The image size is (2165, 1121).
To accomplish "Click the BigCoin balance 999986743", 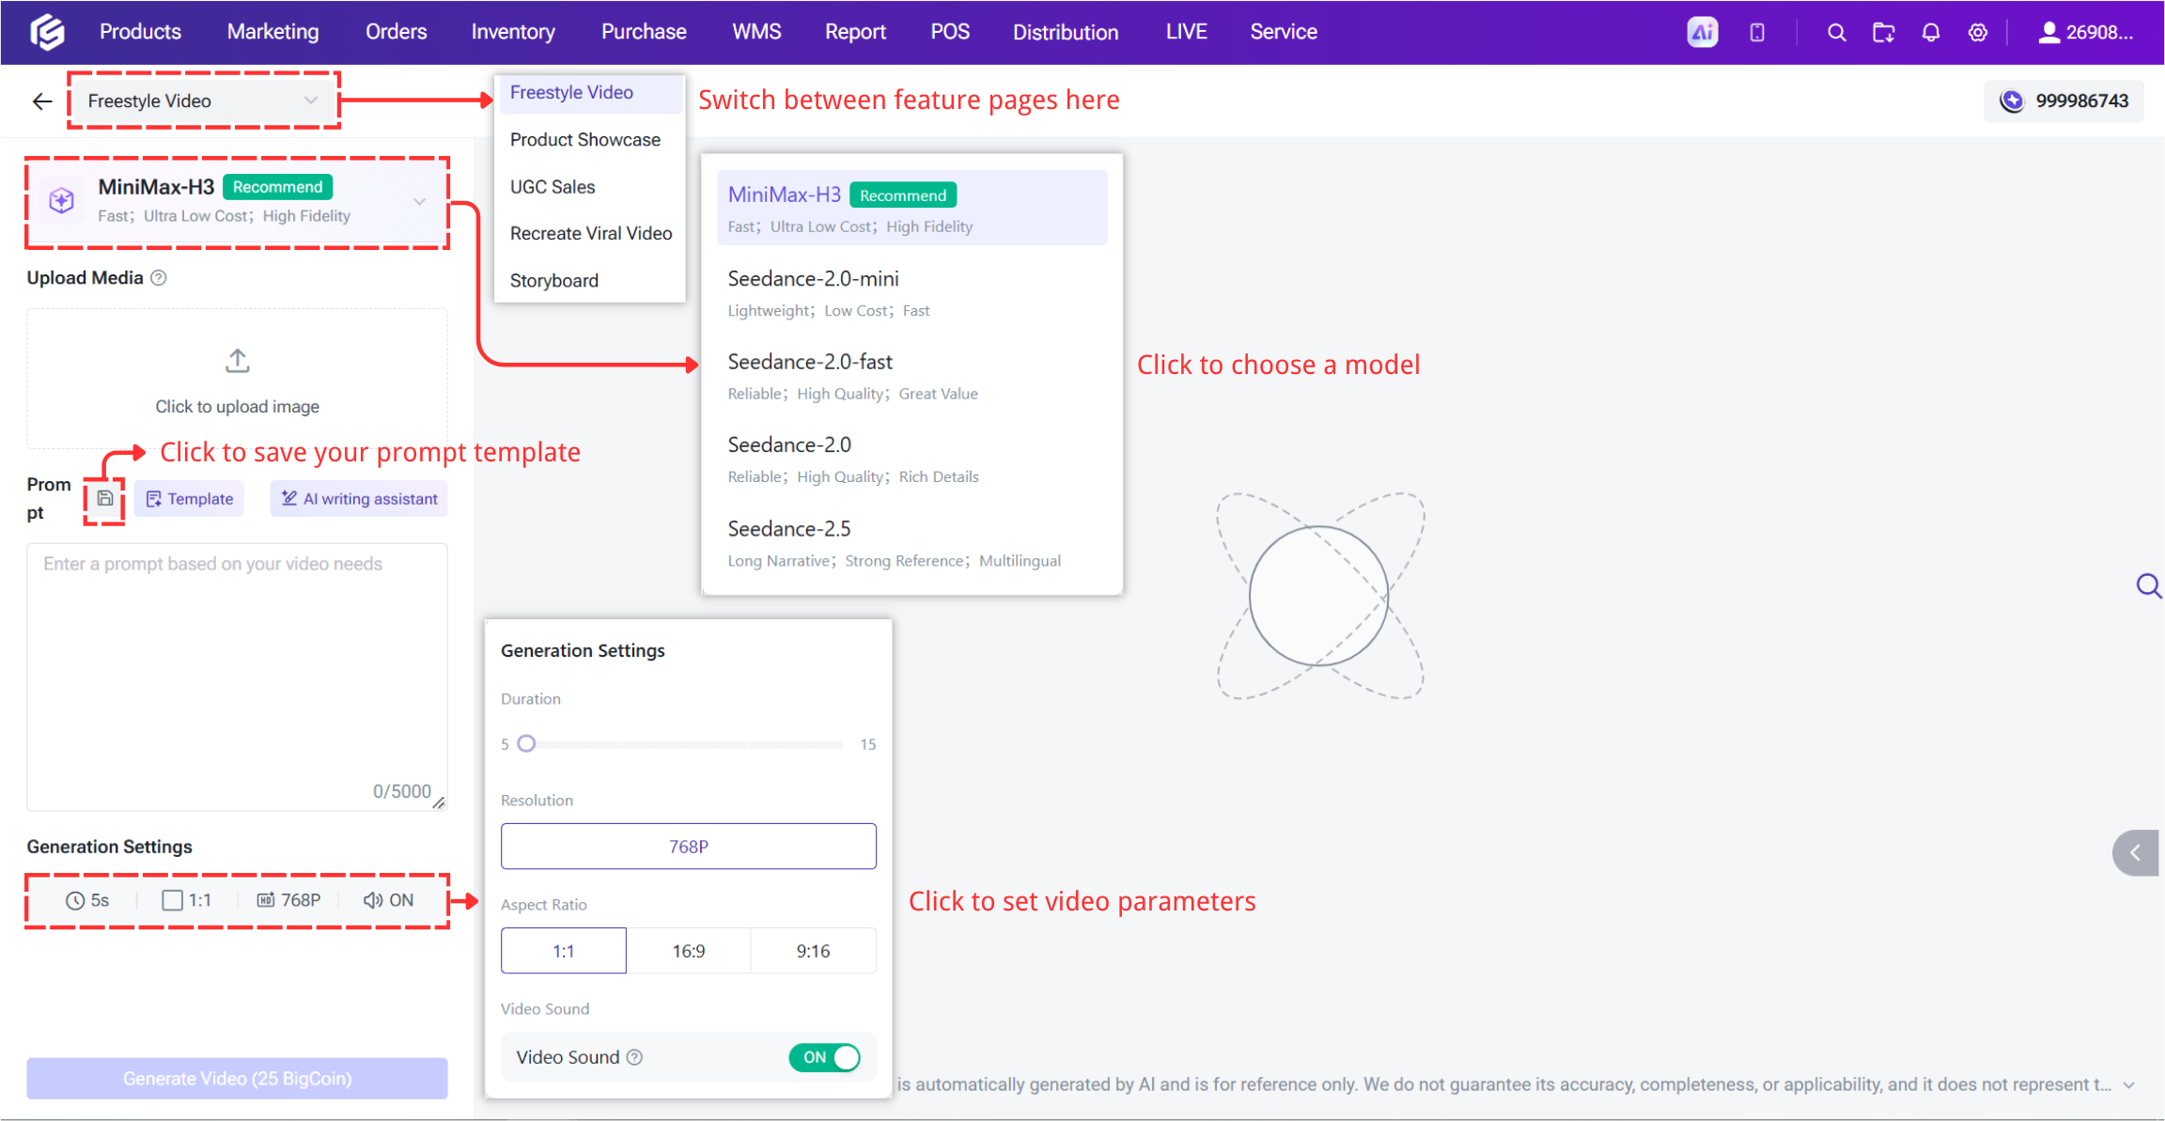I will tap(2065, 101).
